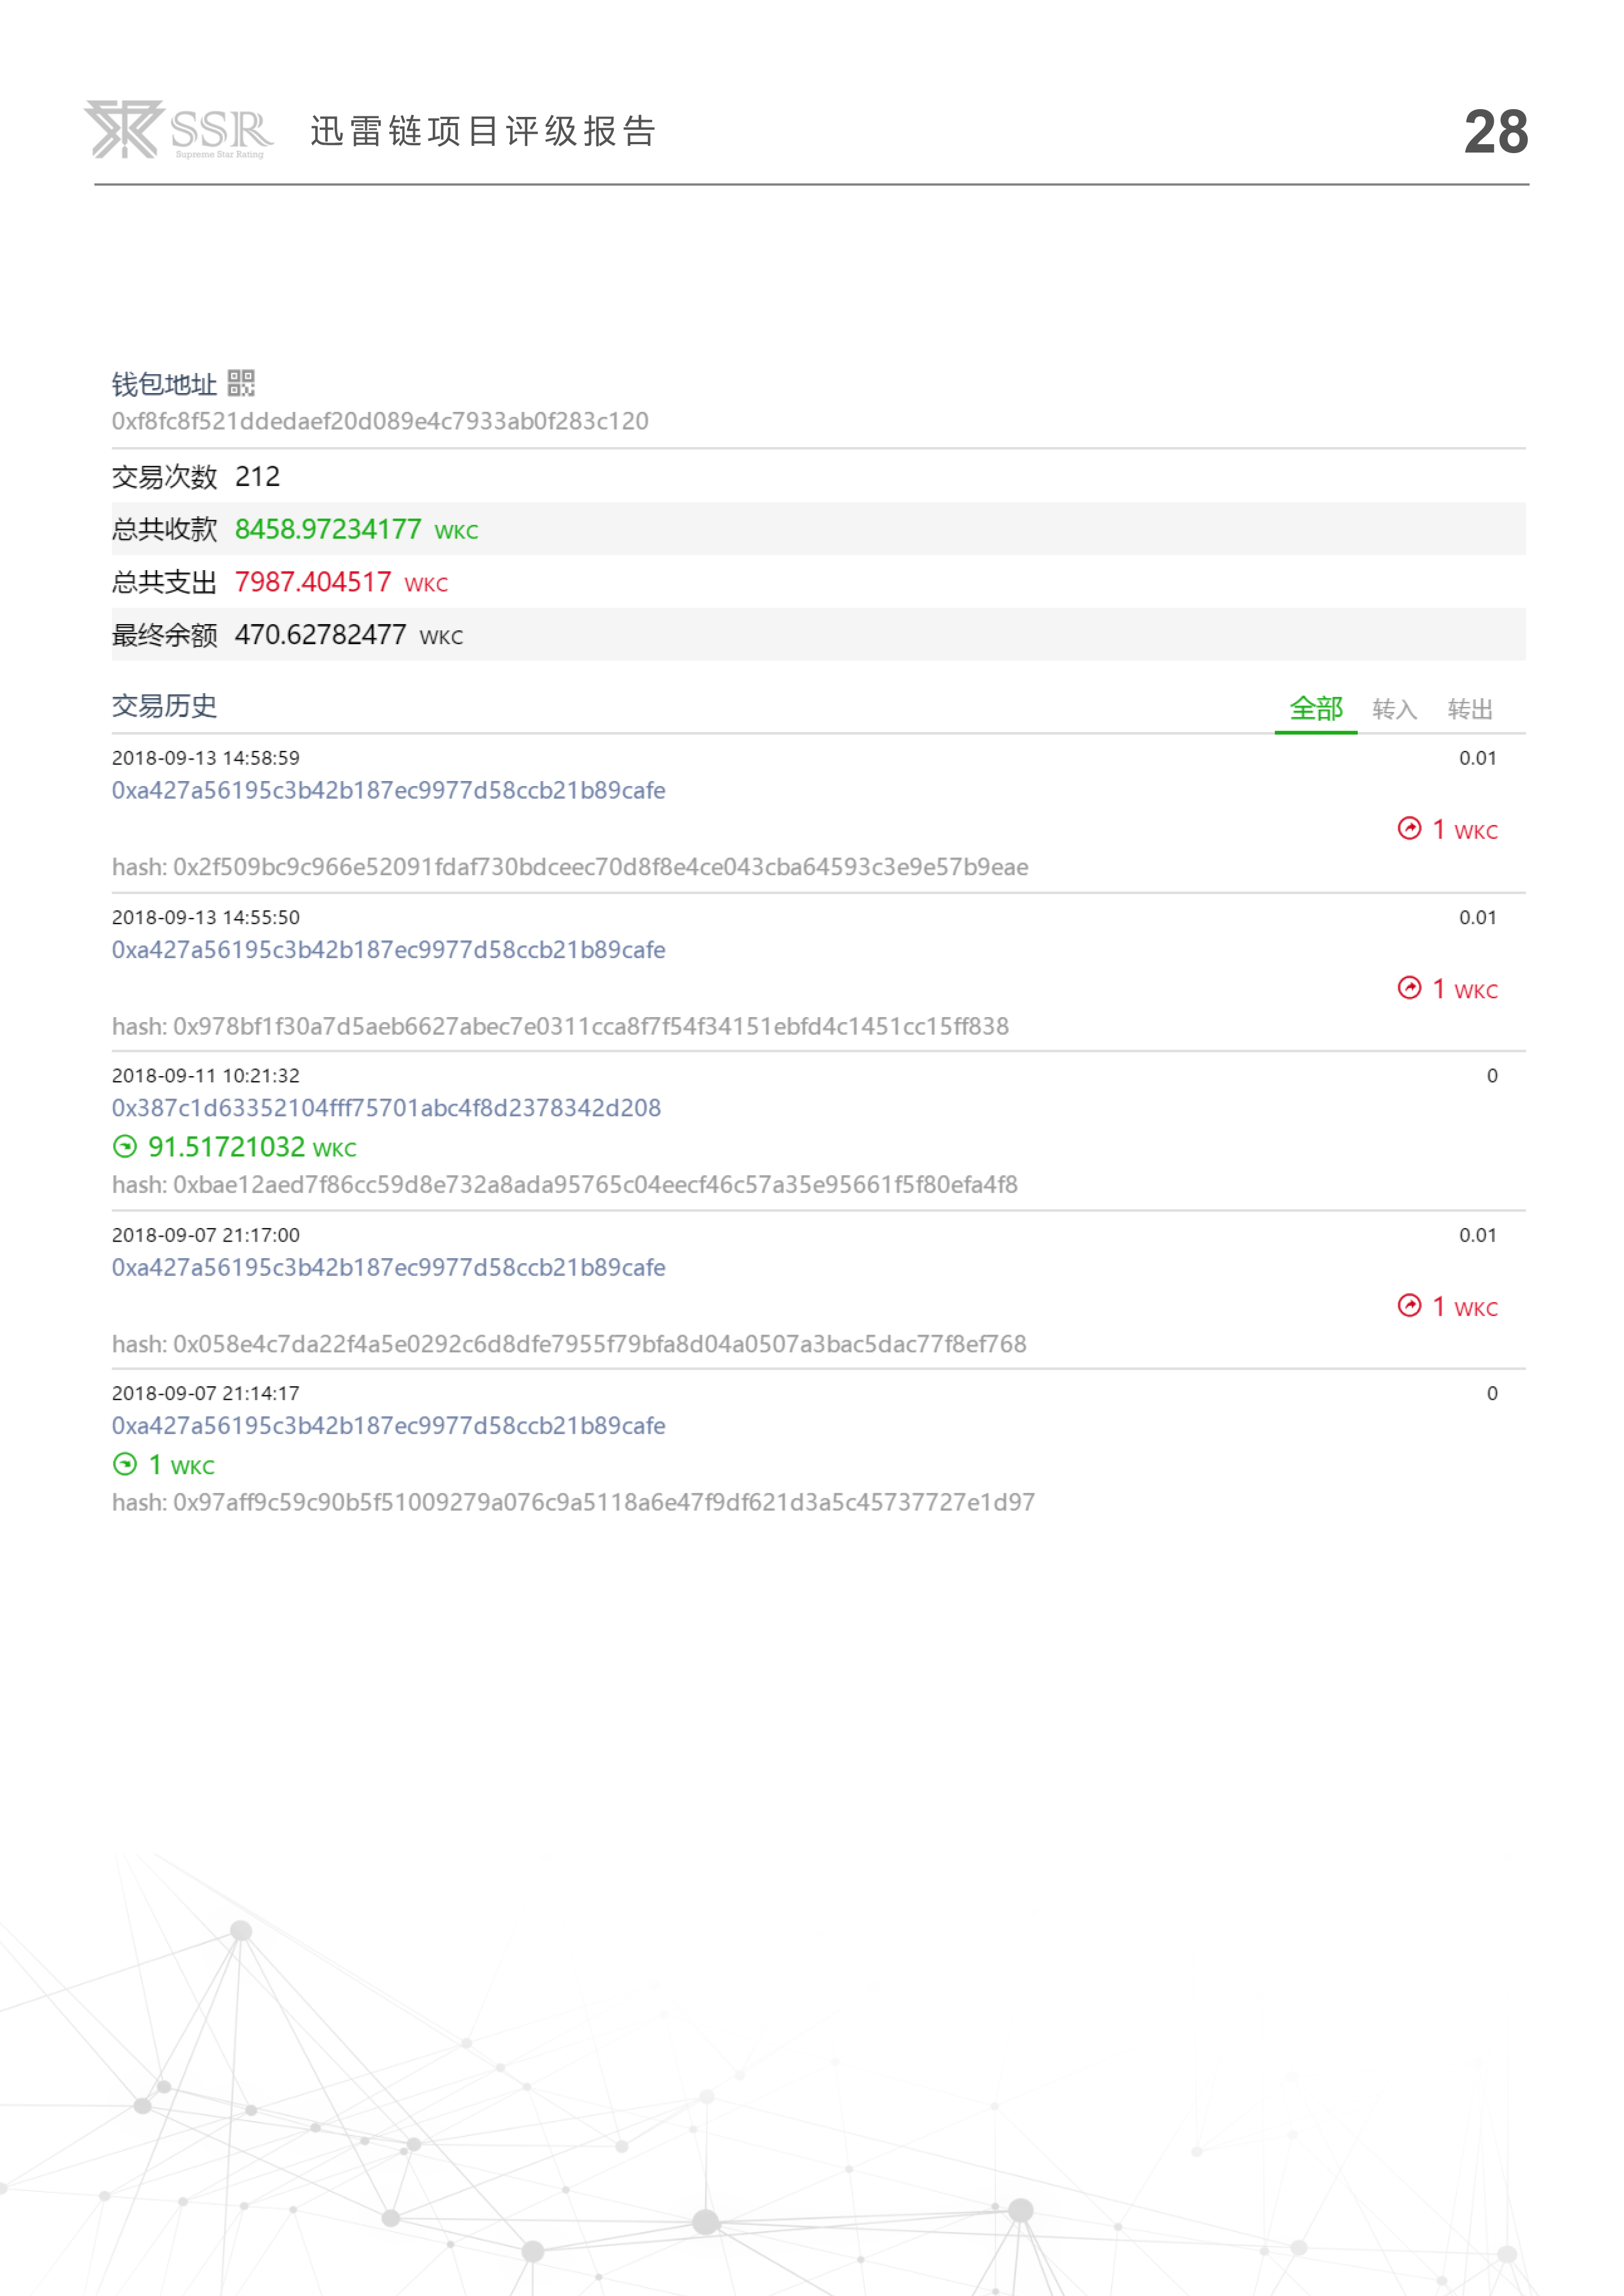Click the 总共收款 label
1624x2296 pixels.
(164, 529)
